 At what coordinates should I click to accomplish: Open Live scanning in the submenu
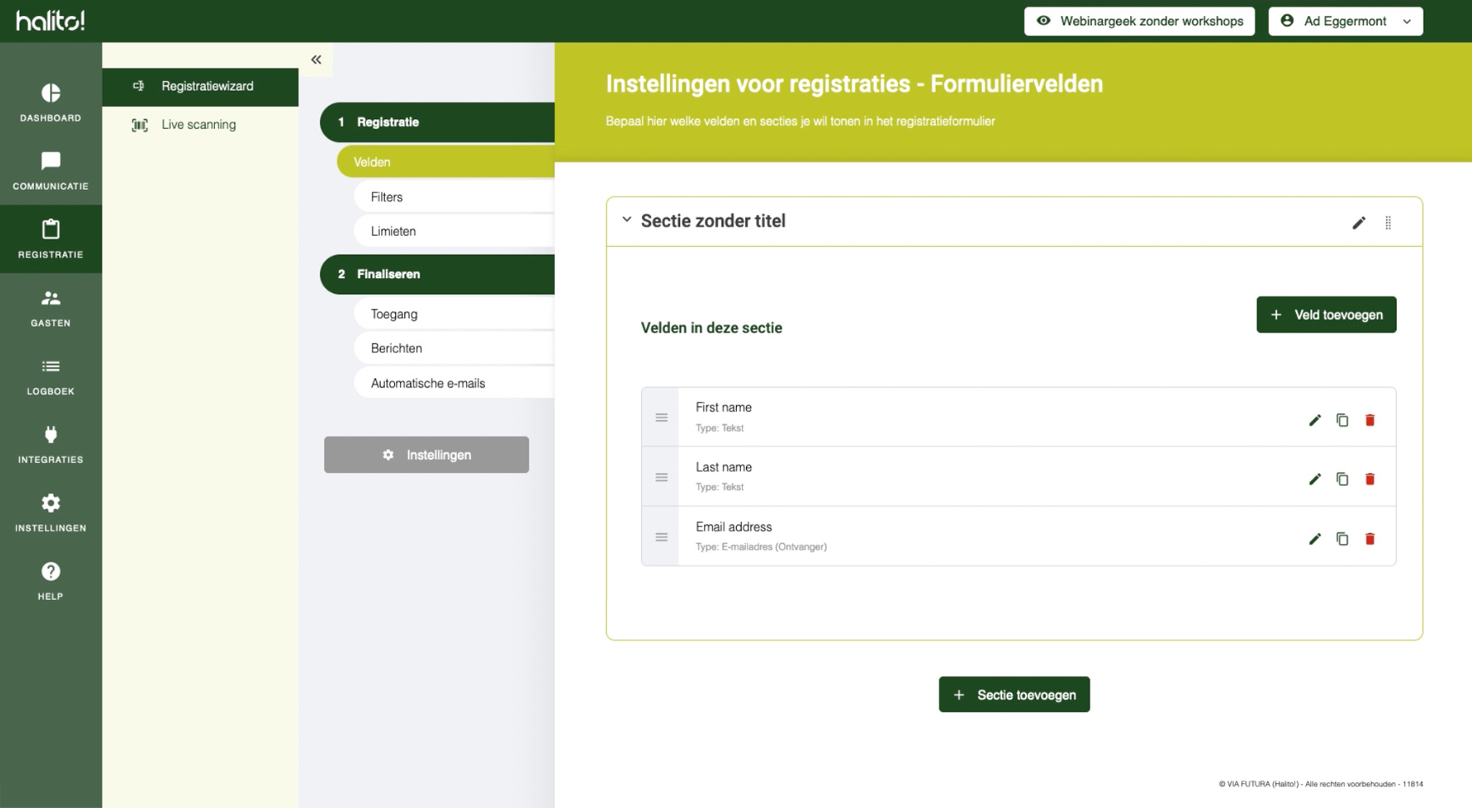pos(200,125)
